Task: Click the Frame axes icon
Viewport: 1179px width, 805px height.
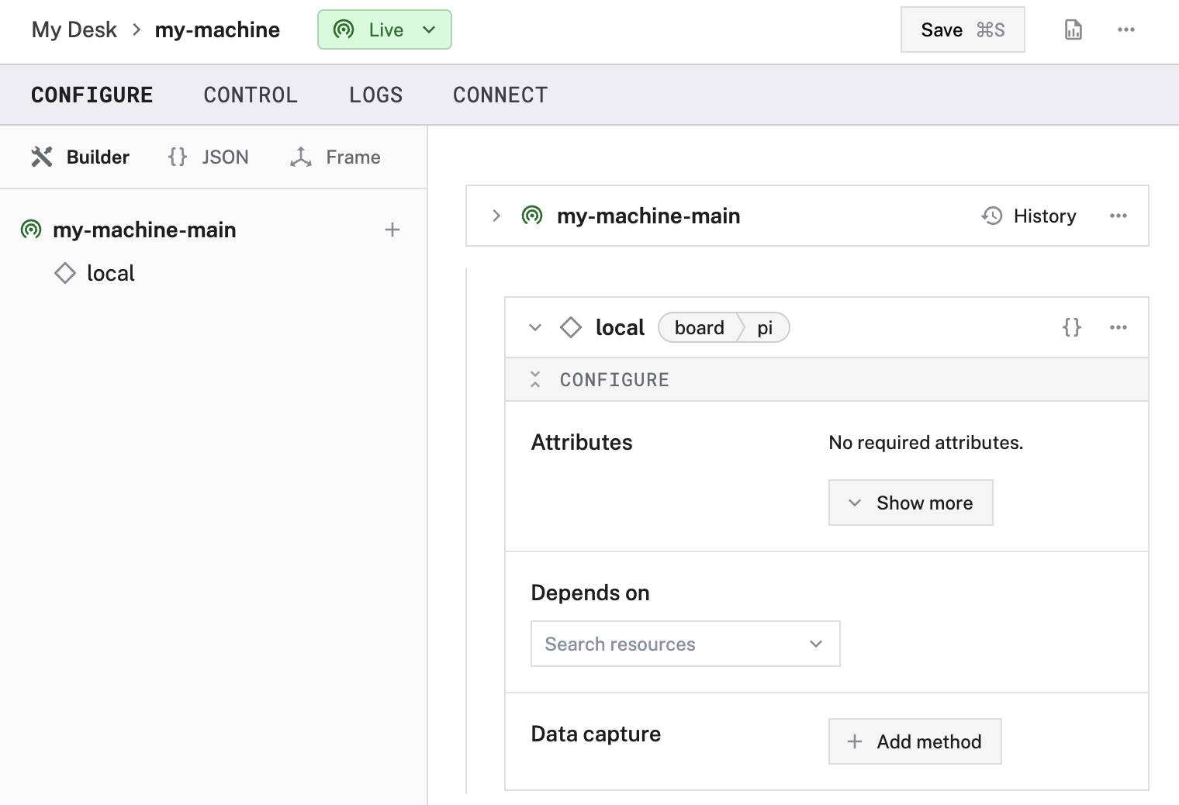Action: pos(301,157)
